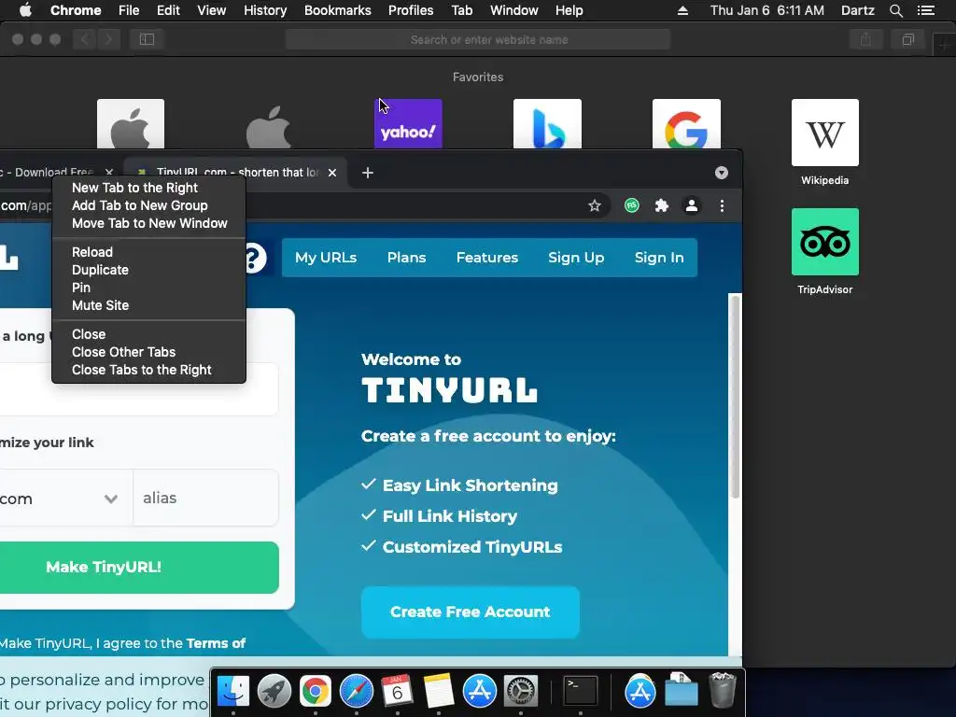This screenshot has height=717, width=956.
Task: Open Trash from the Dock
Action: (x=723, y=690)
